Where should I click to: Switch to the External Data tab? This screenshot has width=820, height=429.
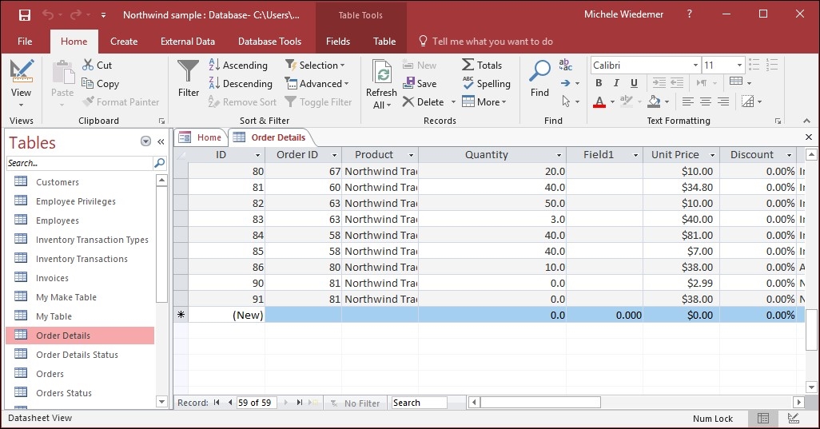click(188, 42)
